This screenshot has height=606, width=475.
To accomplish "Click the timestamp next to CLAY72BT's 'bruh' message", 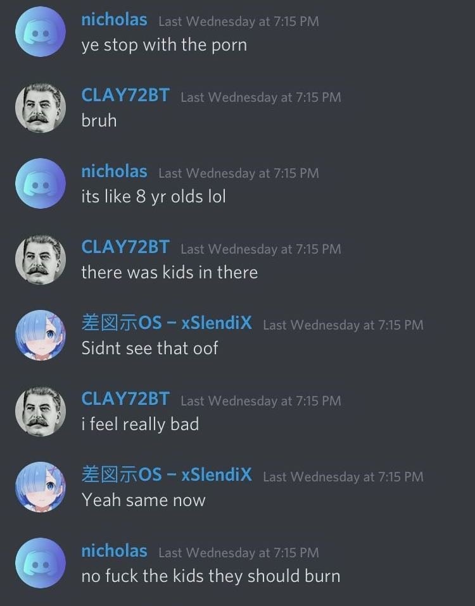I will (x=261, y=97).
